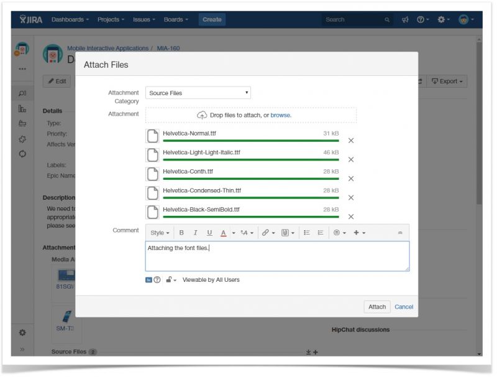Remove Helvetica-Light-Light-Italic.ttf from upload list
497x377 pixels.
(x=351, y=160)
